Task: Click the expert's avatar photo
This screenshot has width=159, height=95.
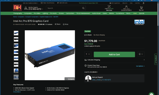Action: [x=88, y=78]
